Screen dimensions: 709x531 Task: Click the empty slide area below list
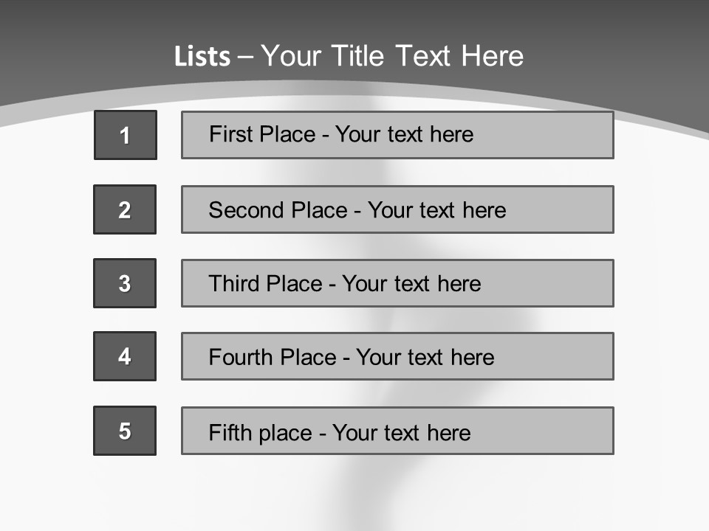coord(354,494)
